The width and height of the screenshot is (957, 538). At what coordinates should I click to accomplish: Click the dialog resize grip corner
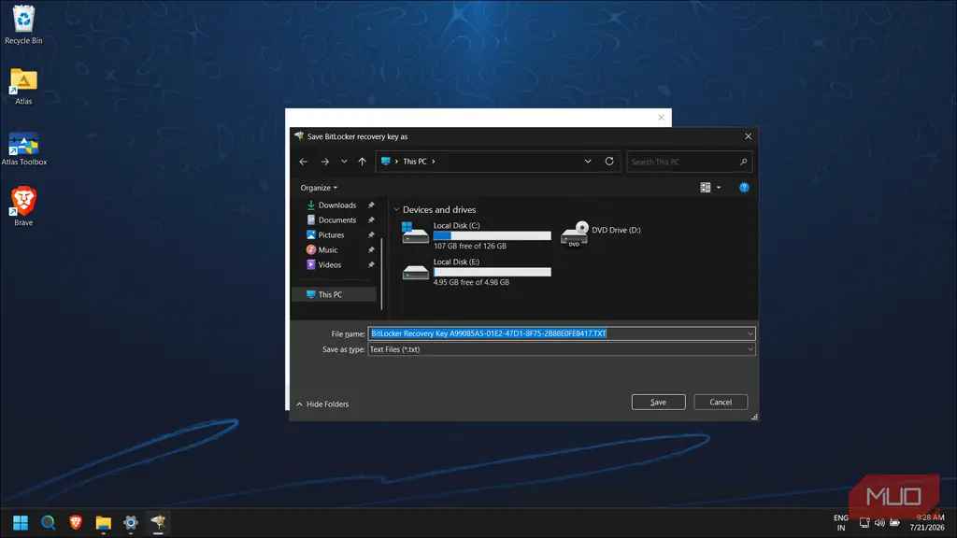click(x=754, y=417)
